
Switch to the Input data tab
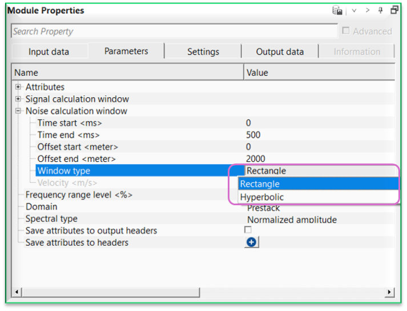(x=49, y=51)
